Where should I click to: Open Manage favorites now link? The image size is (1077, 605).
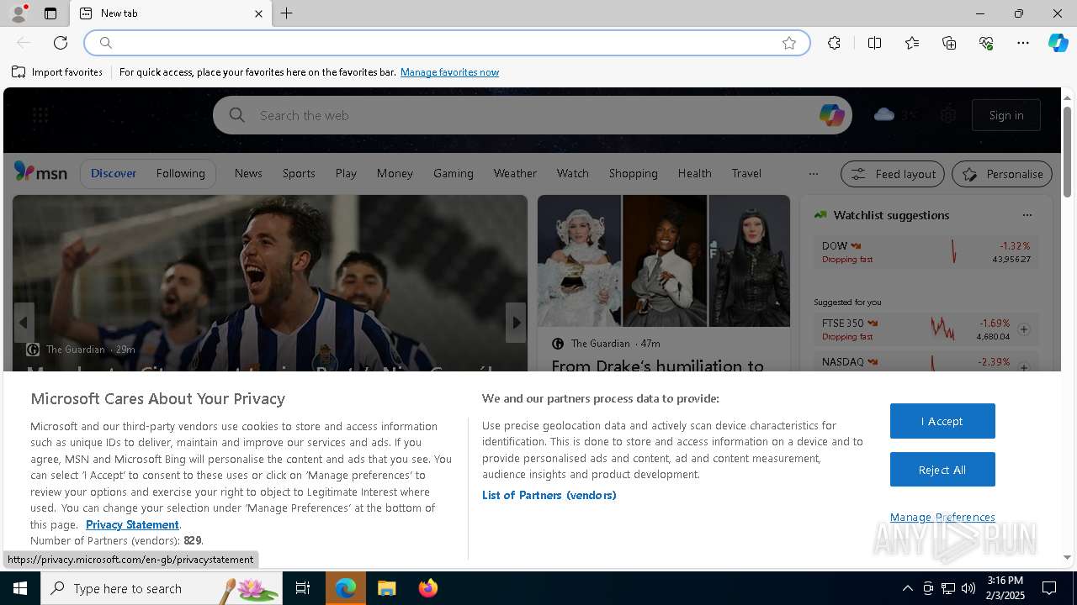(449, 72)
